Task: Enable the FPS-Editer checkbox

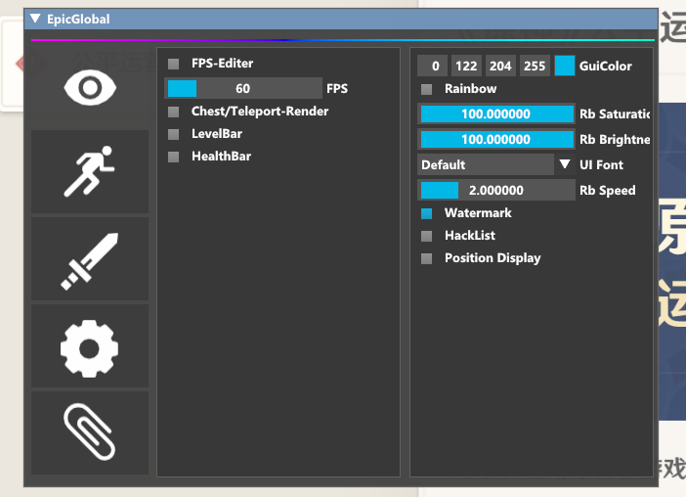Action: (x=174, y=64)
